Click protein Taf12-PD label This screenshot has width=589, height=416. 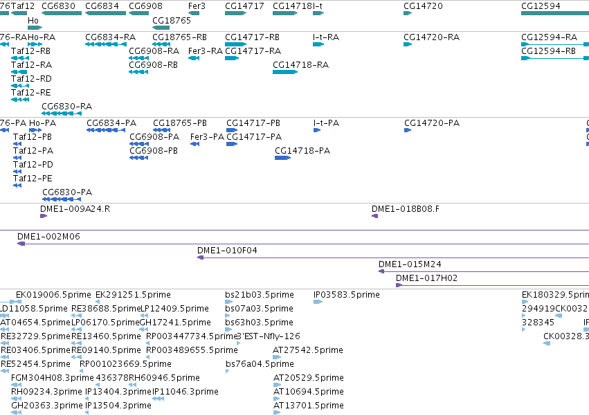[x=33, y=165]
